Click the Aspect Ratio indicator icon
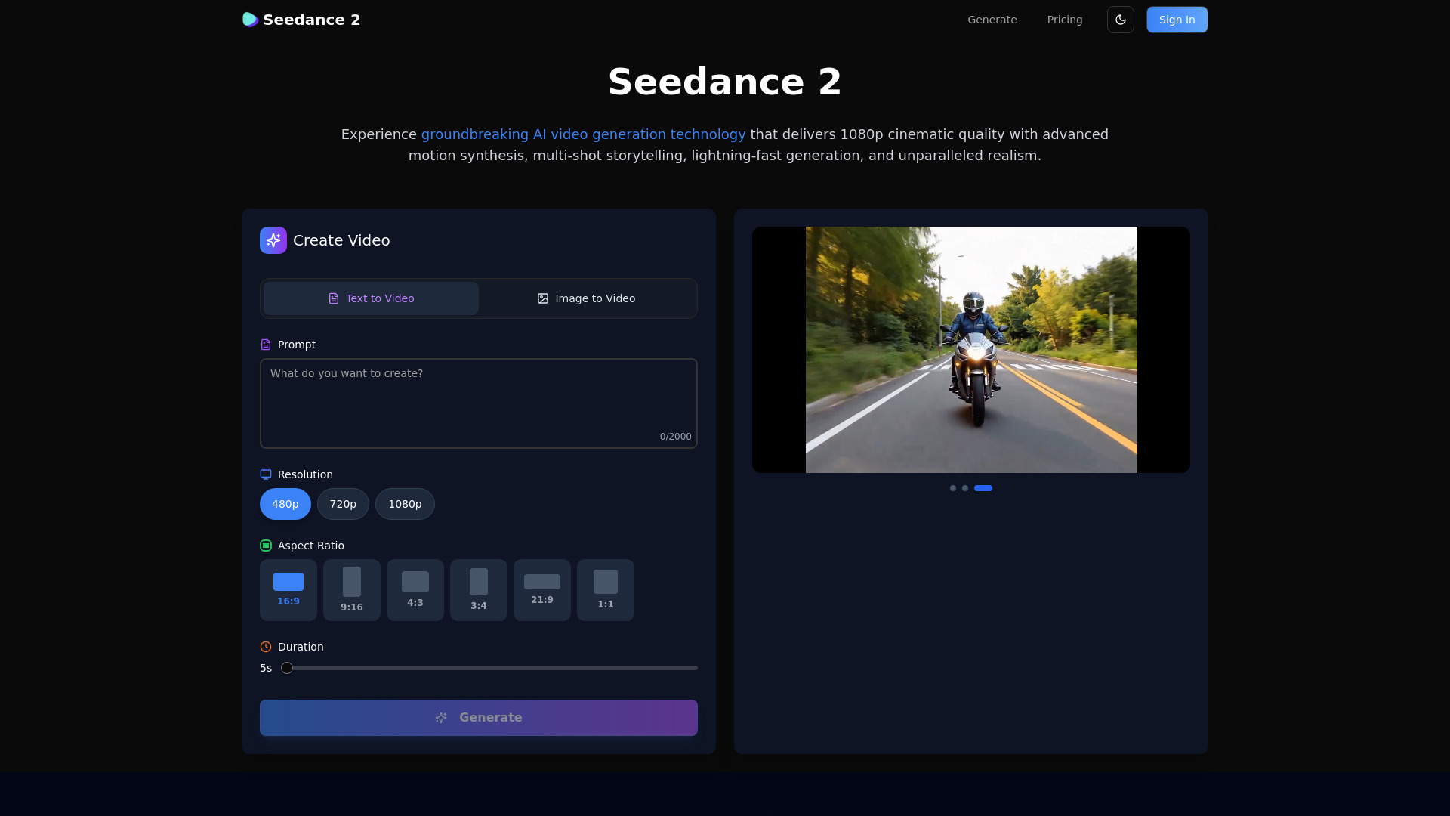The width and height of the screenshot is (1450, 816). tap(265, 546)
